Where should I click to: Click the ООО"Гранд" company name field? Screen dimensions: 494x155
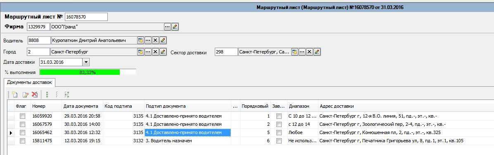pyautogui.click(x=107, y=27)
